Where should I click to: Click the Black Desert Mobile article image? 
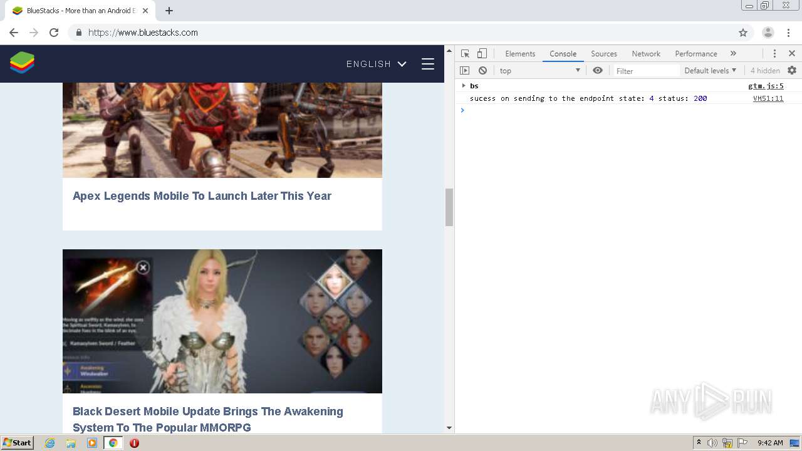tap(222, 321)
